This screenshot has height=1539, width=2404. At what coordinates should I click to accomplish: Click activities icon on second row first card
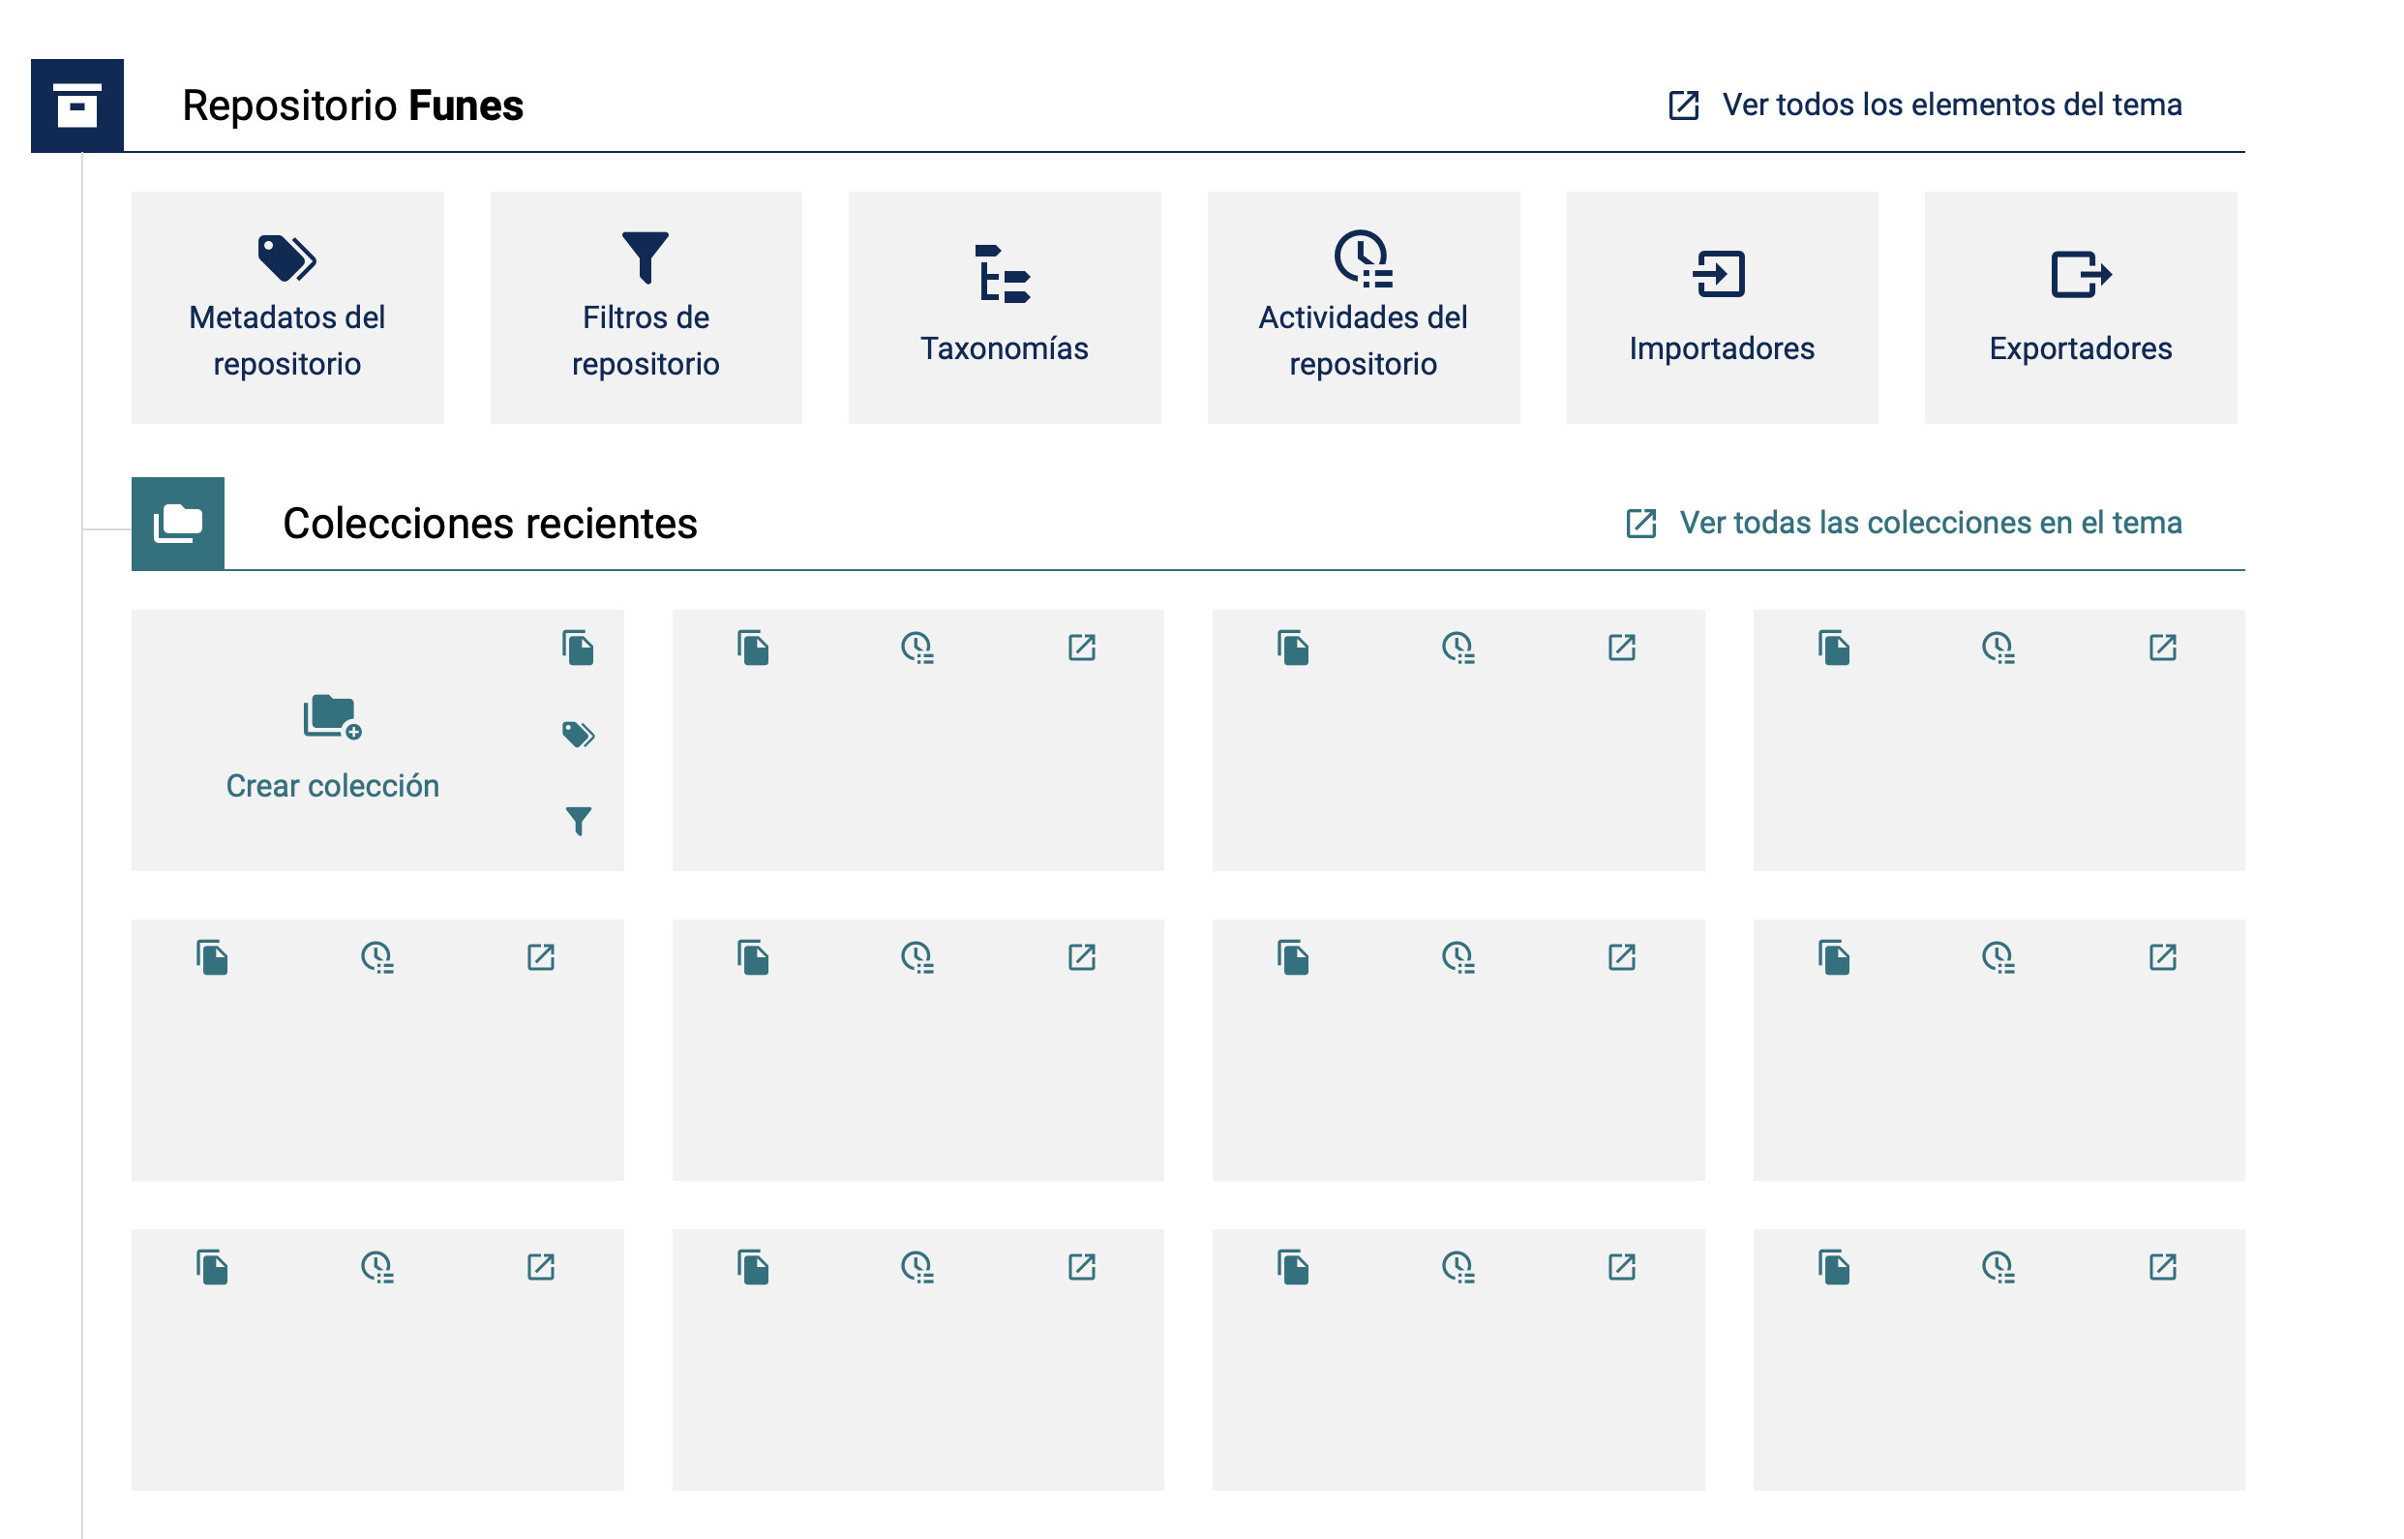[x=376, y=957]
